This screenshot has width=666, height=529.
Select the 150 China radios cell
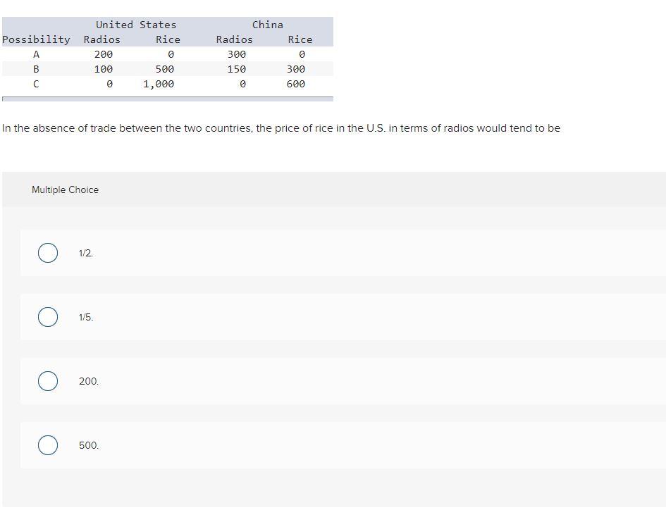[x=237, y=69]
